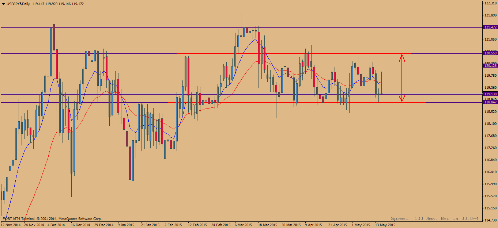Select the upper red resistance trend line
498x228 pixels.
pos(294,53)
